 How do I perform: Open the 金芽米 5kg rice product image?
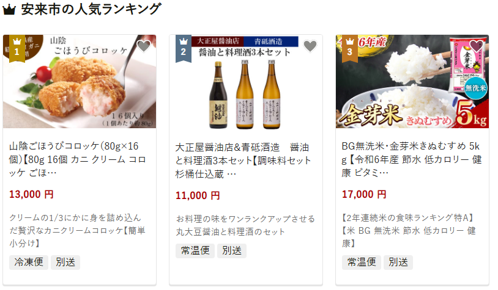click(x=412, y=81)
